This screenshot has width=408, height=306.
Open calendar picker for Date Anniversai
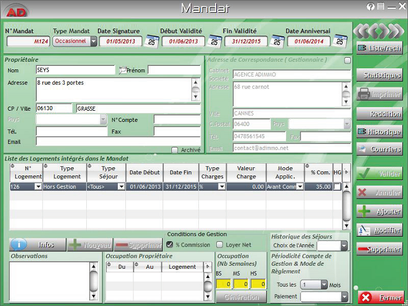pyautogui.click(x=340, y=41)
